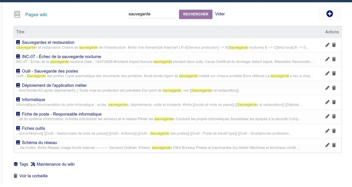Viewport: 352px width, 187px height.
Task: Edit the Schéma du réseau page
Action: (327, 145)
